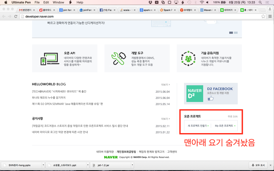Click the 모두 표시 downloads button
274x171 pixels.
pos(258,165)
